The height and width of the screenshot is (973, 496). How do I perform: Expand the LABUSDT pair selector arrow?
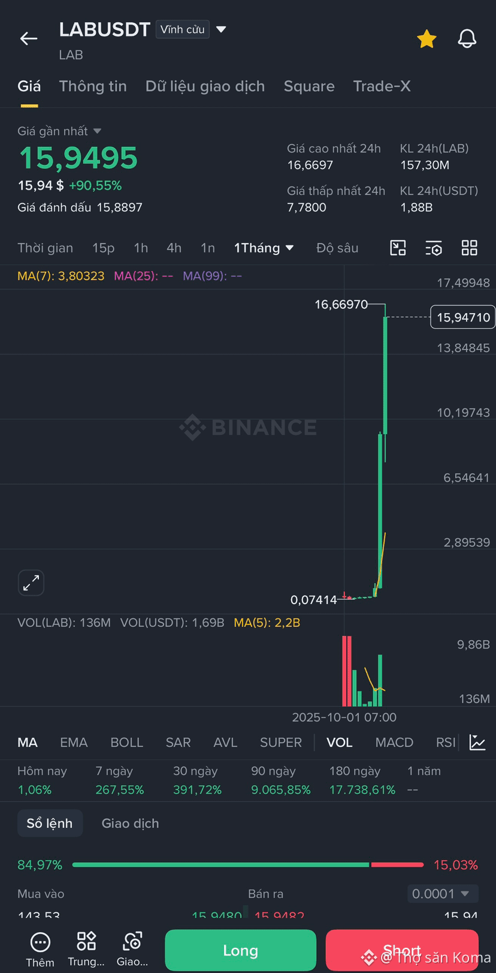[x=221, y=29]
